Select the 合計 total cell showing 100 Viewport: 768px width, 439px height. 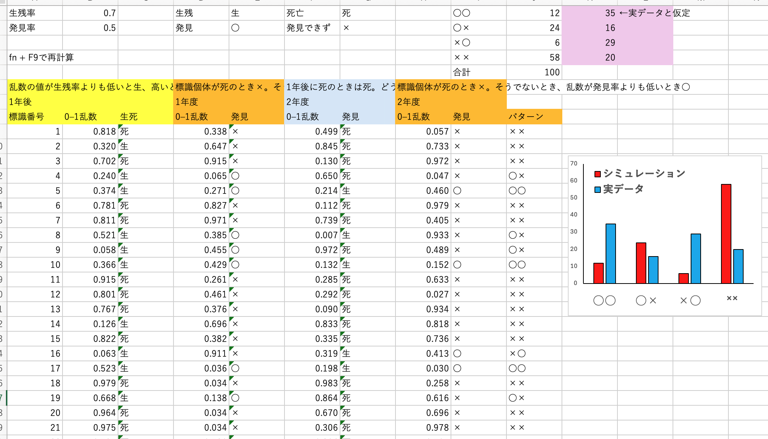coord(534,73)
